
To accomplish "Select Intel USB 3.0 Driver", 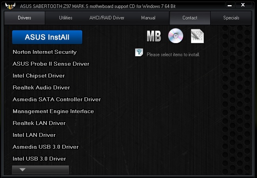I will (39, 159).
